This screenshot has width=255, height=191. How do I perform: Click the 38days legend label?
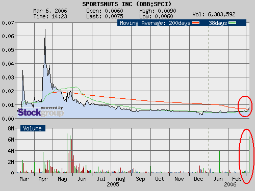(x=218, y=23)
